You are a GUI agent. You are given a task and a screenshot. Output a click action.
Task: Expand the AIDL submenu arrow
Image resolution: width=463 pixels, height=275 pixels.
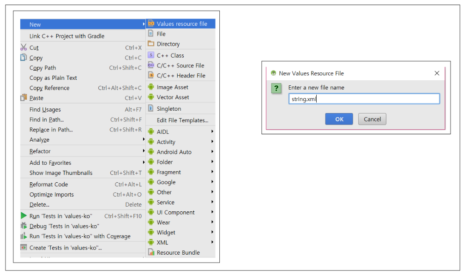pyautogui.click(x=212, y=132)
